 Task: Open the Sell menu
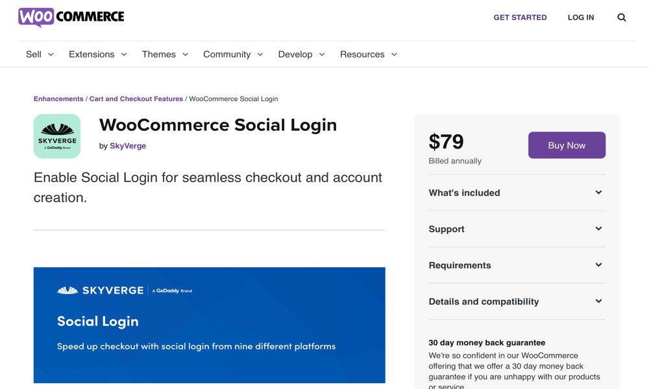click(x=40, y=54)
